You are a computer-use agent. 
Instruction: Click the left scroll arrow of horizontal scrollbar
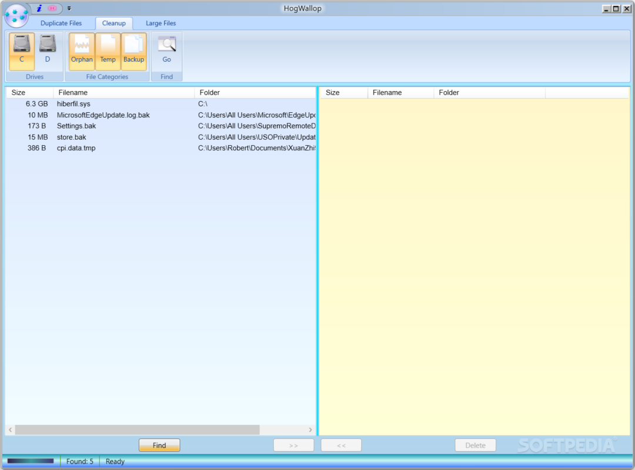(x=11, y=430)
